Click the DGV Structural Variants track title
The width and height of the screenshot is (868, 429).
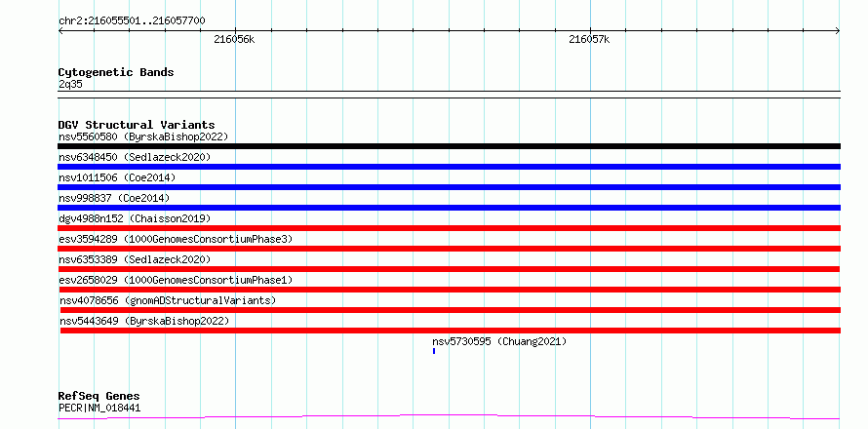point(137,125)
